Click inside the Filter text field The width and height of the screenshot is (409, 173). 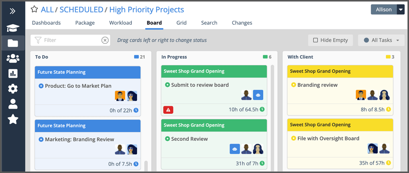70,40
